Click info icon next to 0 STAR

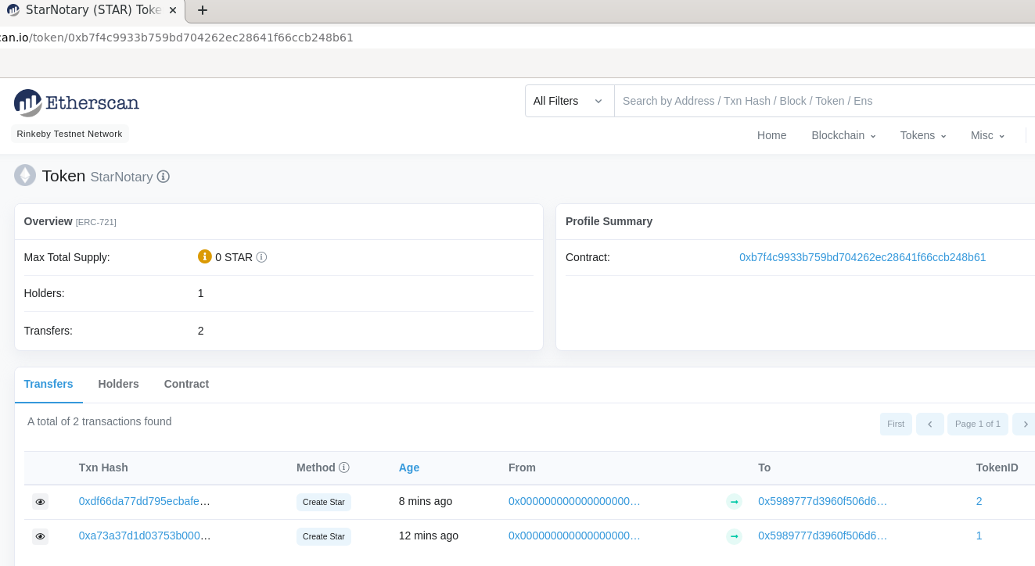(262, 256)
